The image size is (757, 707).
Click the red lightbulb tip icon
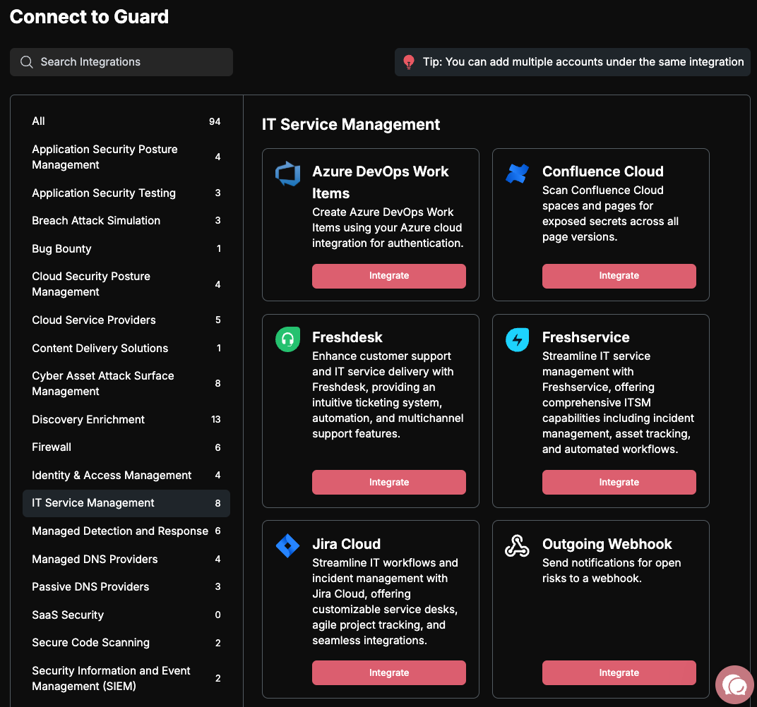[409, 61]
